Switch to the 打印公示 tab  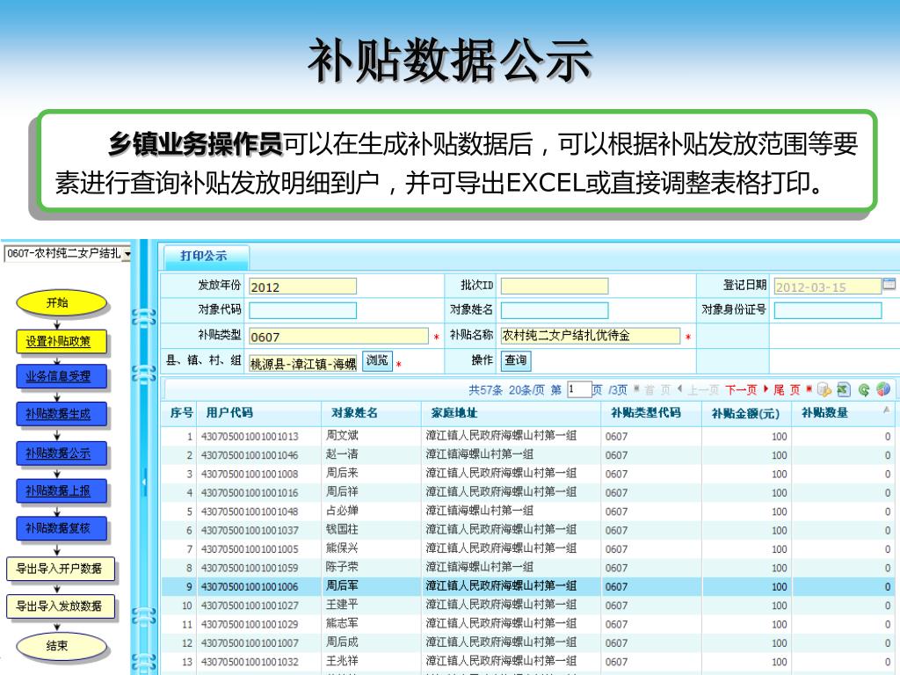pos(204,256)
